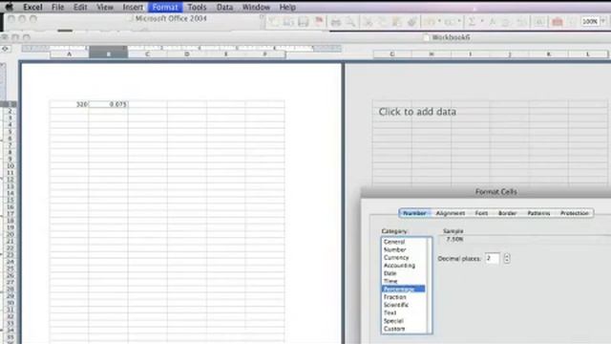Choose Special in the Category list
The image size is (611, 344).
click(404, 321)
